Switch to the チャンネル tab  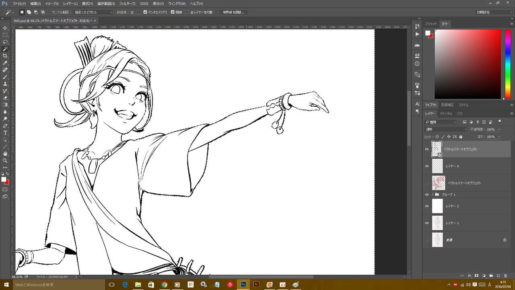pyautogui.click(x=445, y=114)
